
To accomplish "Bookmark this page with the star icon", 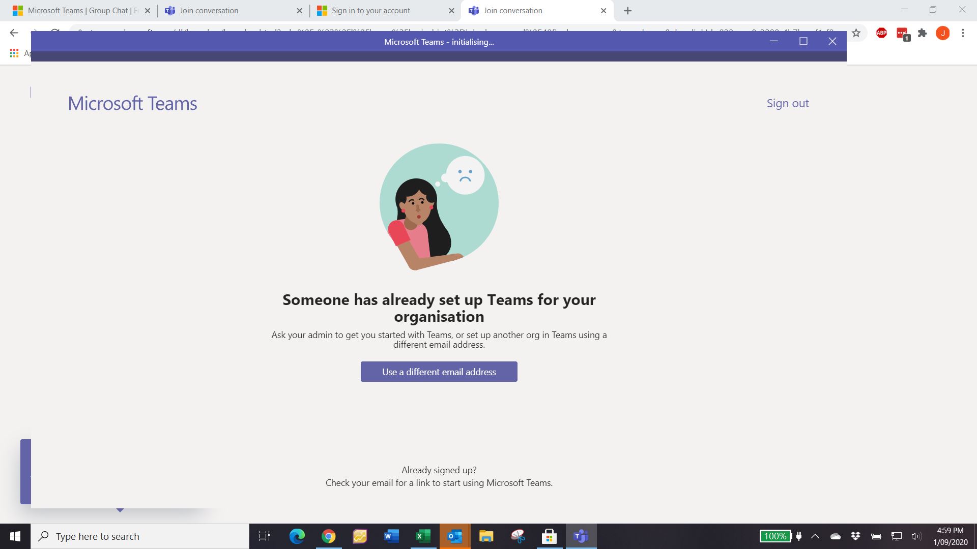I will pos(857,33).
